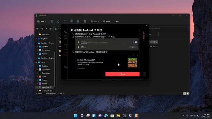The height and width of the screenshot is (119, 212).
Task: Expand the Dropbox tree node
Action: (x=36, y=39)
